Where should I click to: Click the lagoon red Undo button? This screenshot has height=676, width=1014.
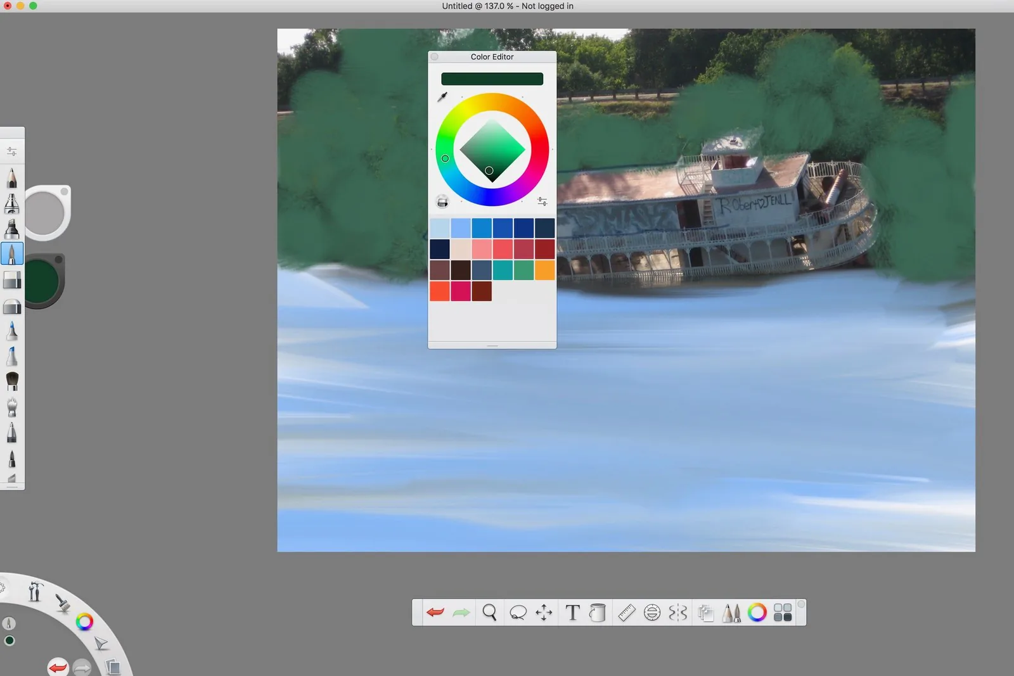[x=58, y=666]
